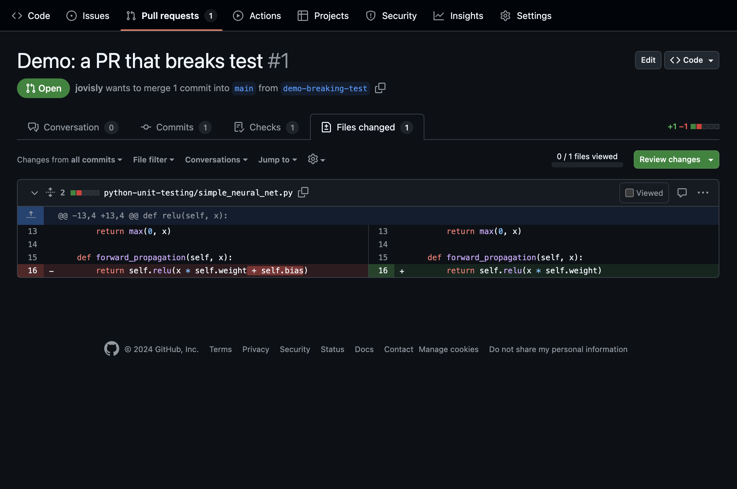The height and width of the screenshot is (489, 737).
Task: Open Docs footer link
Action: click(x=364, y=349)
